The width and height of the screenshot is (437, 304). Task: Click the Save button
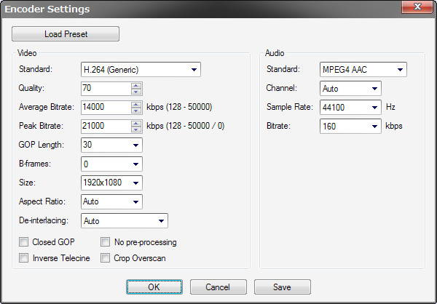(283, 287)
